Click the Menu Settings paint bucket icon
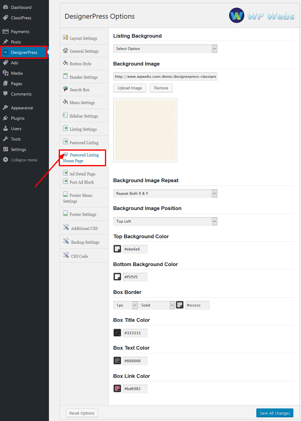The image size is (301, 421). click(65, 102)
